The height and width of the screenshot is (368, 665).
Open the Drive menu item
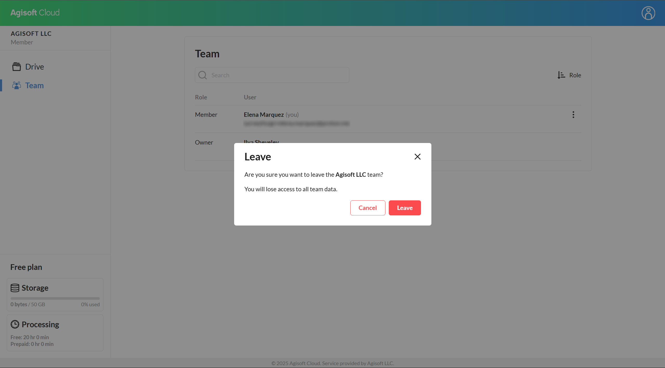coord(34,67)
